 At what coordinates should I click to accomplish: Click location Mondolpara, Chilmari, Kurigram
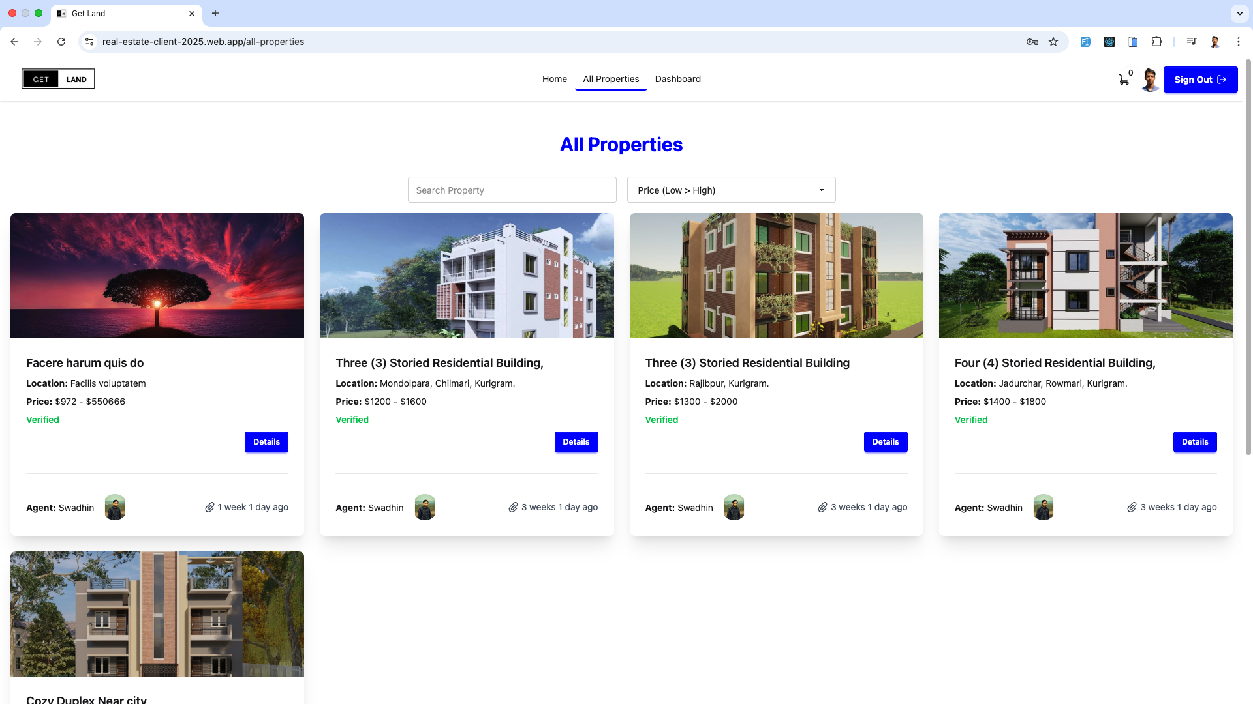tap(448, 383)
